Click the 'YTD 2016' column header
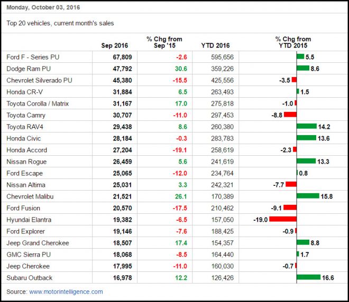The height and width of the screenshot is (302, 349). (x=215, y=45)
